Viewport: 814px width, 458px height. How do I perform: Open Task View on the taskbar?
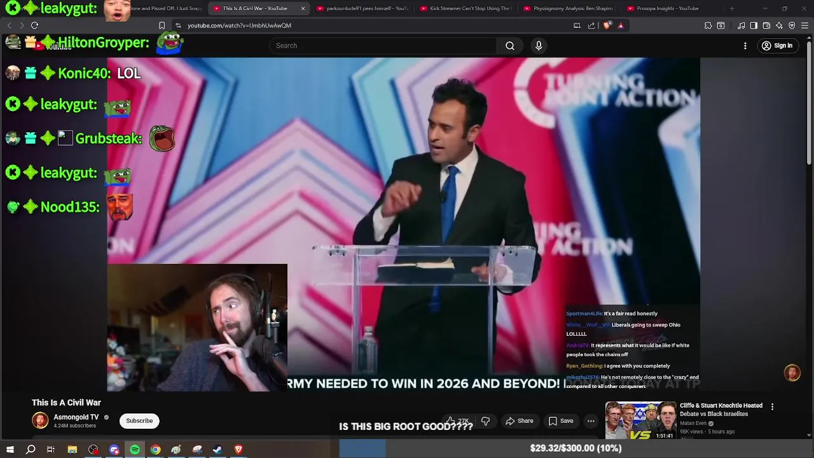tap(51, 450)
